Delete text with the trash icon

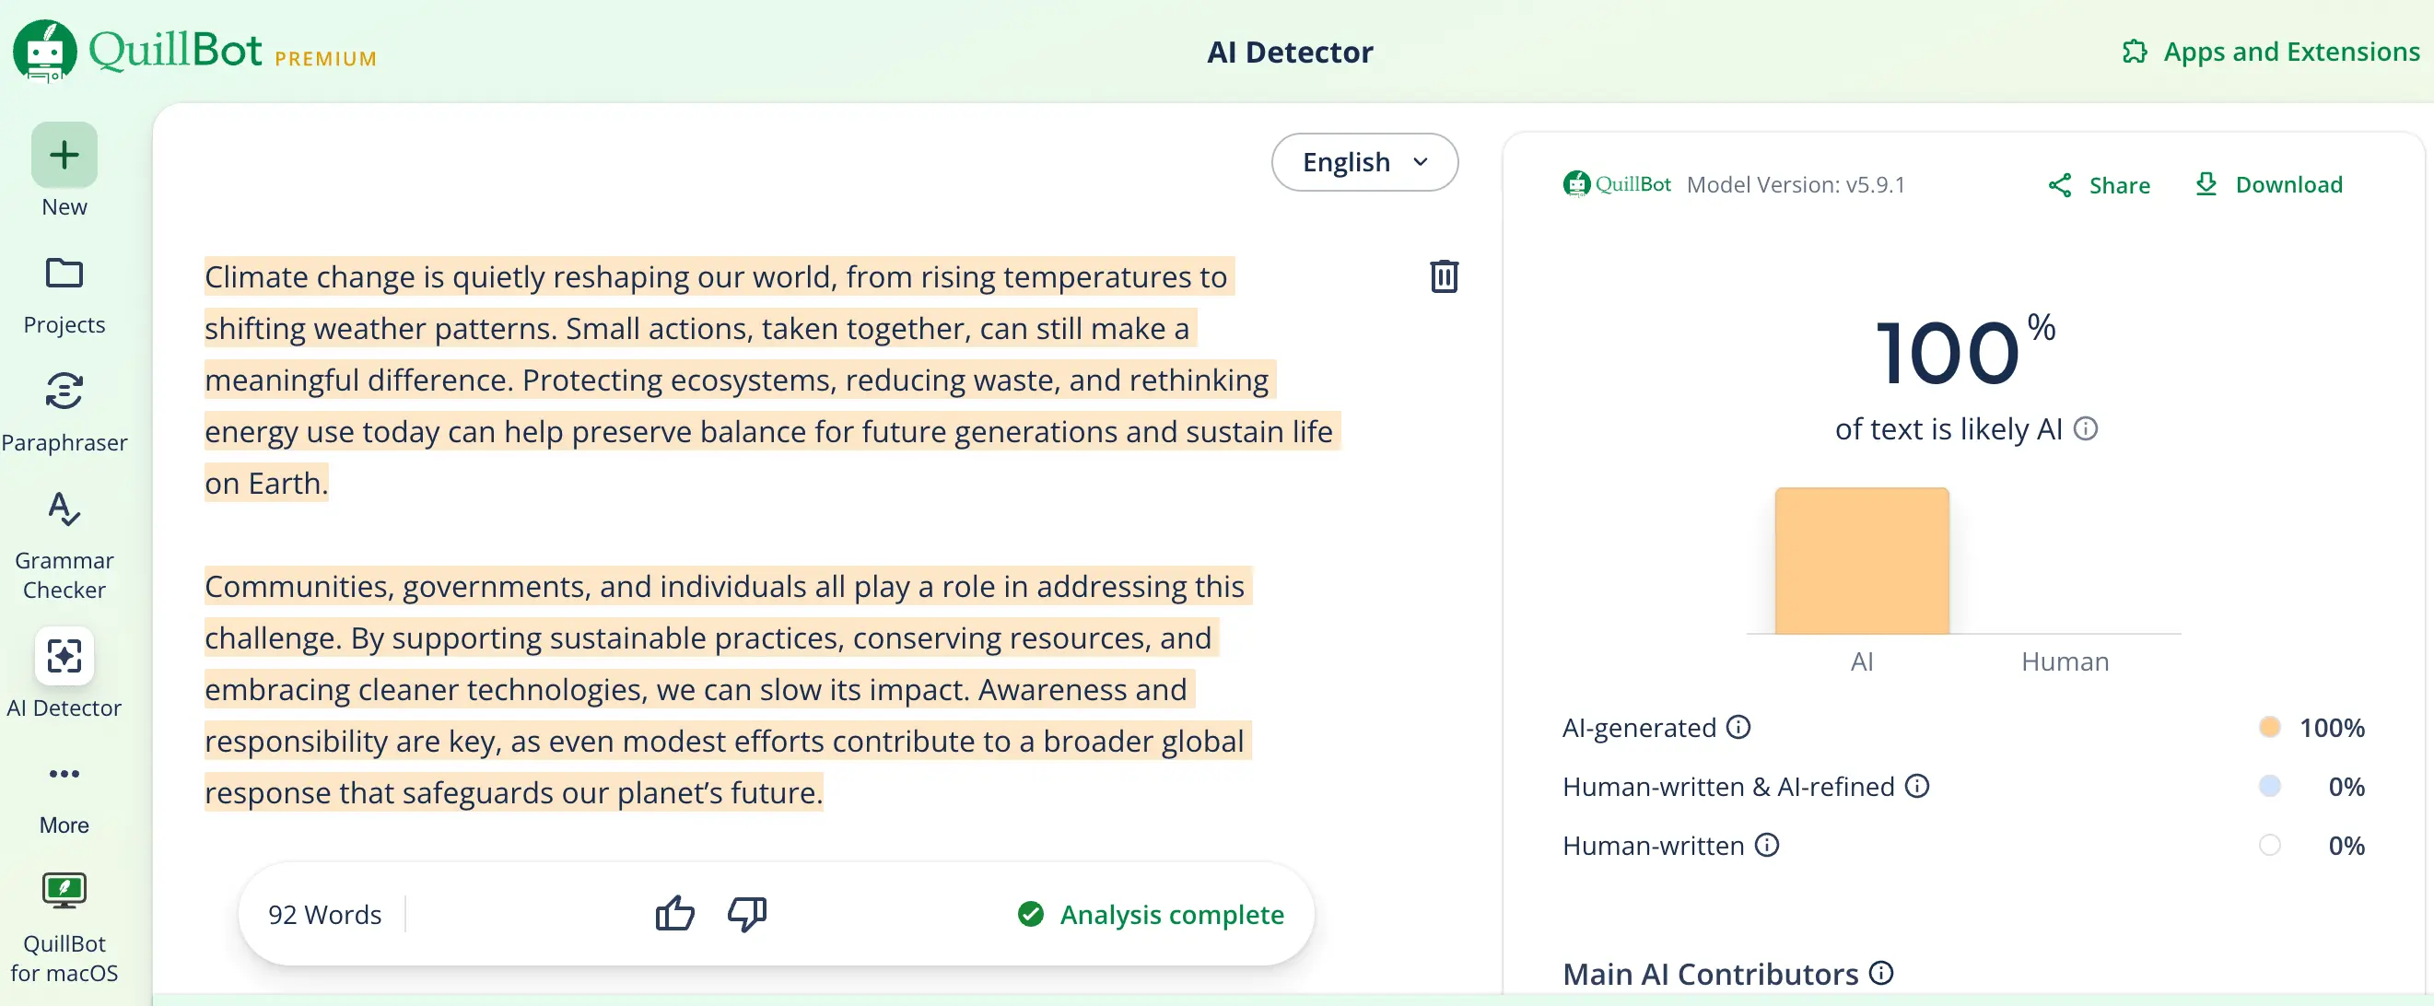click(1444, 276)
